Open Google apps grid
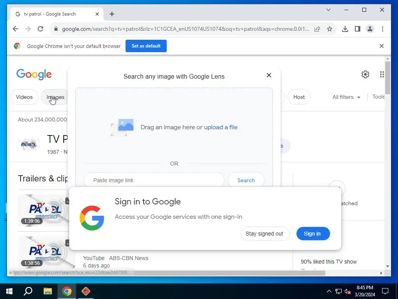Screen dimensions: 398x299 pyautogui.click(x=382, y=74)
